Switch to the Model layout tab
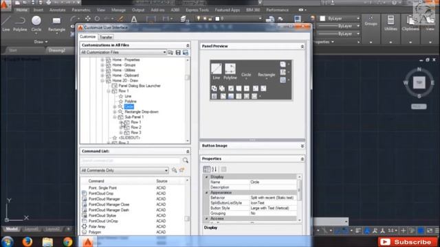Viewport: 440px width, 247px height. [x=12, y=229]
